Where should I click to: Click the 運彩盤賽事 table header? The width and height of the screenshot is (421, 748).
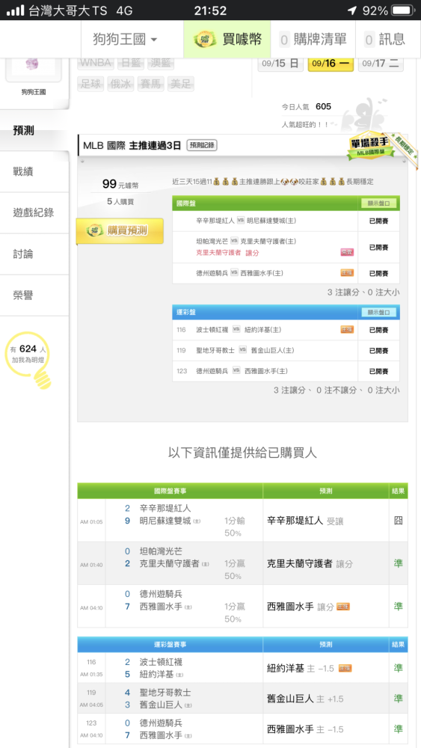pyautogui.click(x=170, y=645)
